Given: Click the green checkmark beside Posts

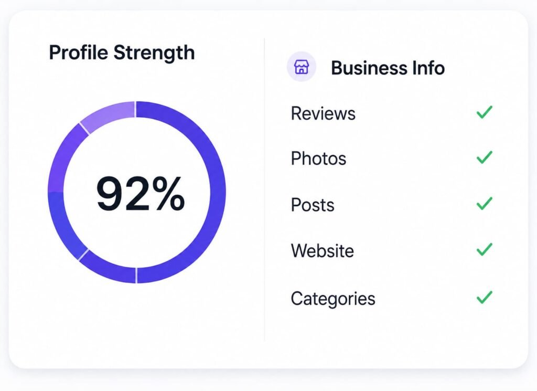Looking at the screenshot, I should [484, 203].
